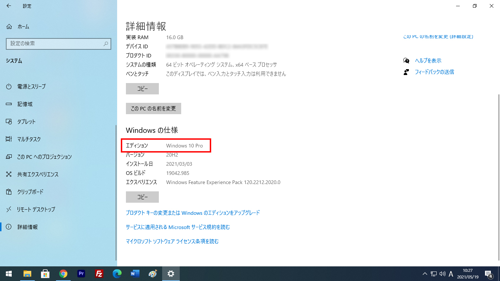The height and width of the screenshot is (281, 500).
Task: Select 詳細情報 in sidebar
Action: pyautogui.click(x=27, y=227)
